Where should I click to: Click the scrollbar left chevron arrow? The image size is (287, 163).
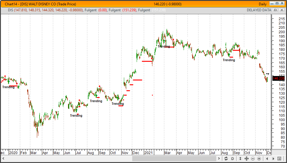3,159
